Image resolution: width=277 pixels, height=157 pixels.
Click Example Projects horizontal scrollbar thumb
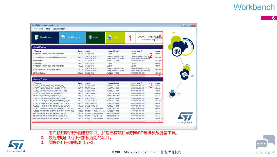90,121
